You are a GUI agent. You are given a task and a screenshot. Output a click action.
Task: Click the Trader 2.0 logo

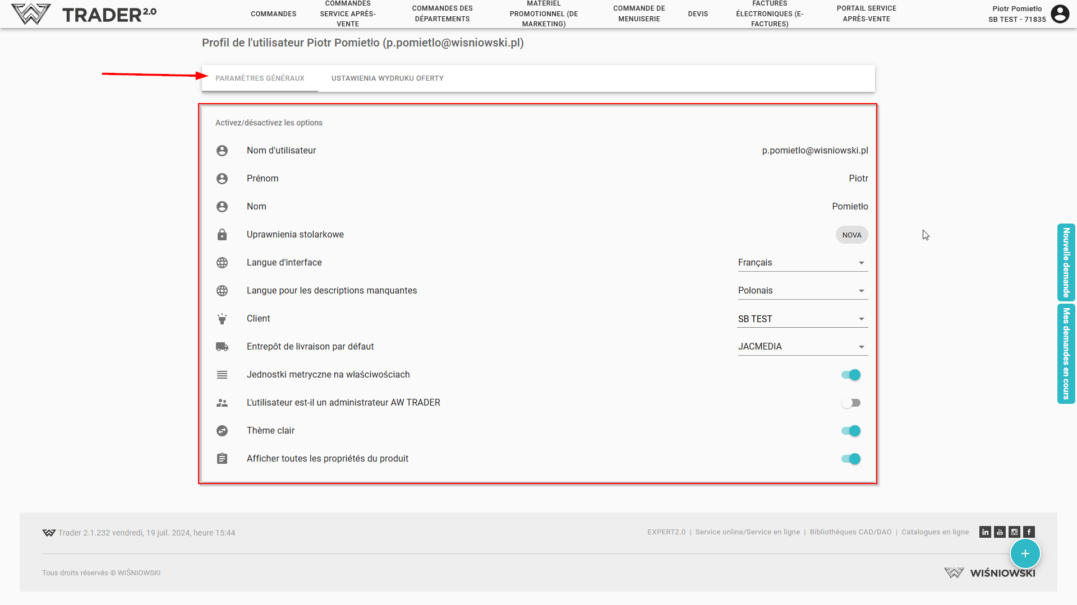pyautogui.click(x=84, y=14)
